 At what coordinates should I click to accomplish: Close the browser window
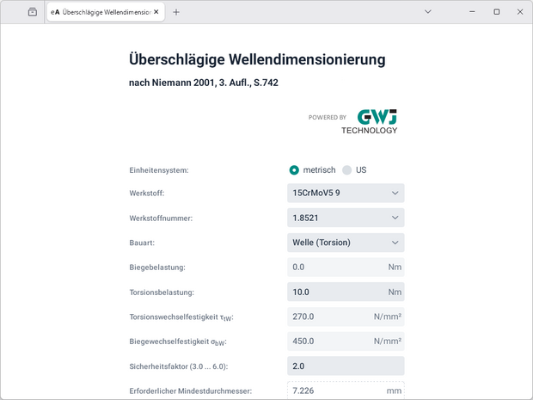coord(519,12)
